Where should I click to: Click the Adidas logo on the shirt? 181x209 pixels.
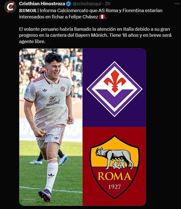click(x=45, y=90)
